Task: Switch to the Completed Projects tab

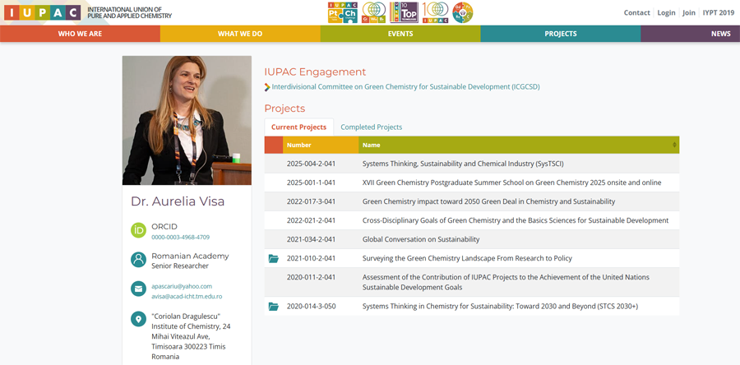Action: click(x=371, y=127)
